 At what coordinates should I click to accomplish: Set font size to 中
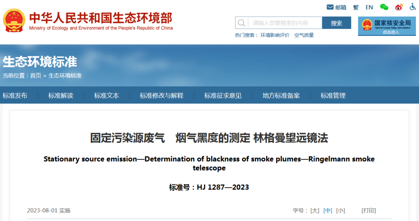[x=328, y=211]
